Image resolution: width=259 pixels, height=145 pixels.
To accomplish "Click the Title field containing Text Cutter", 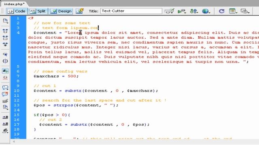I will tap(131, 11).
